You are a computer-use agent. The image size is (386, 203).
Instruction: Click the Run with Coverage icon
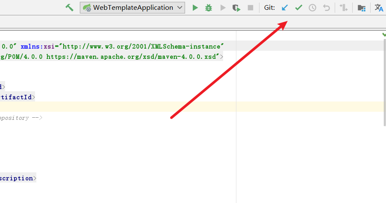222,8
